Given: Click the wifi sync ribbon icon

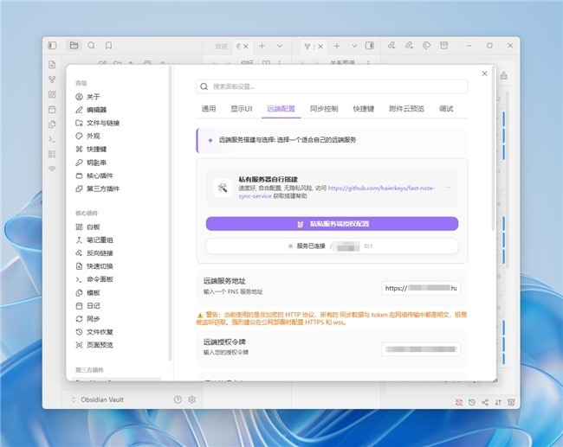Looking at the screenshot, I should point(52,169).
